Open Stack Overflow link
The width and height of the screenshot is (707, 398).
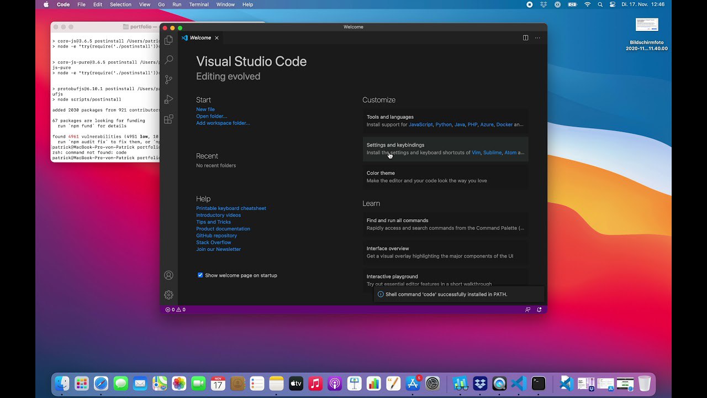click(x=214, y=242)
